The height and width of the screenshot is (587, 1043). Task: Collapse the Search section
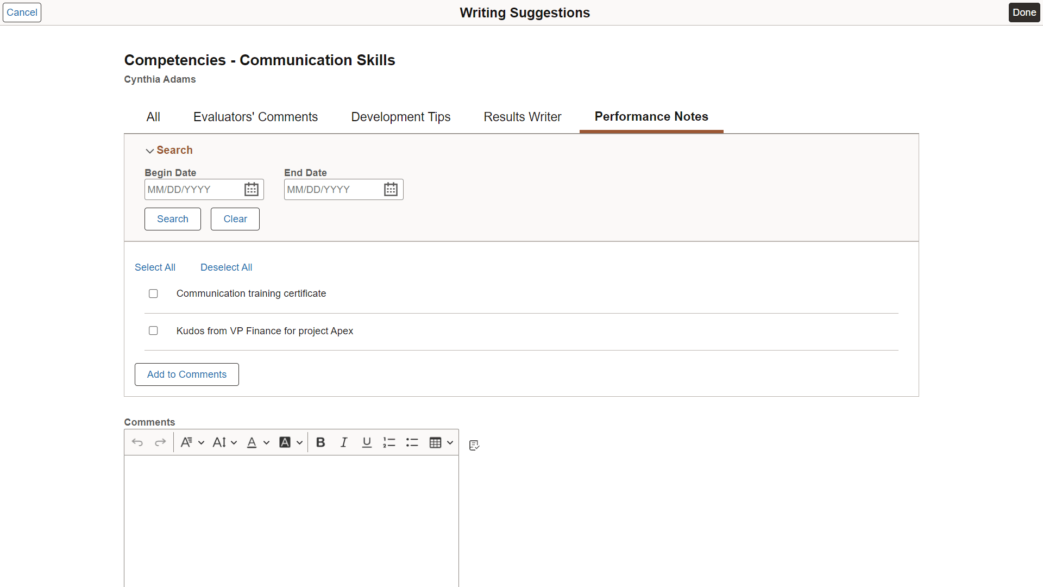click(x=150, y=151)
